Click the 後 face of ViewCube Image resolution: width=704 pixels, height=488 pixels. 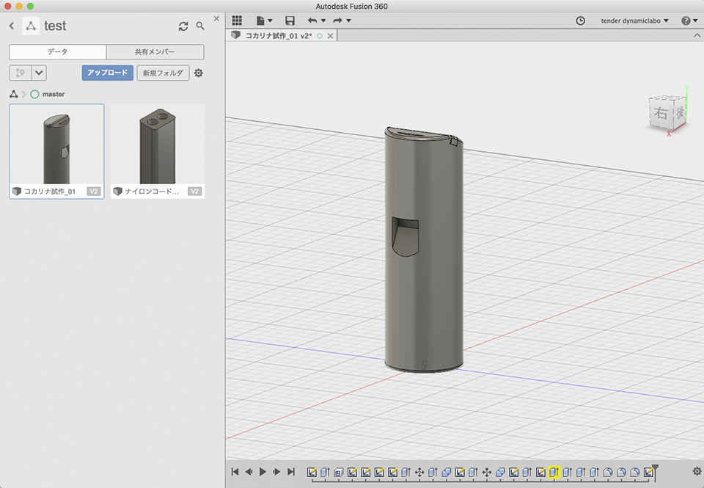pyautogui.click(x=679, y=112)
